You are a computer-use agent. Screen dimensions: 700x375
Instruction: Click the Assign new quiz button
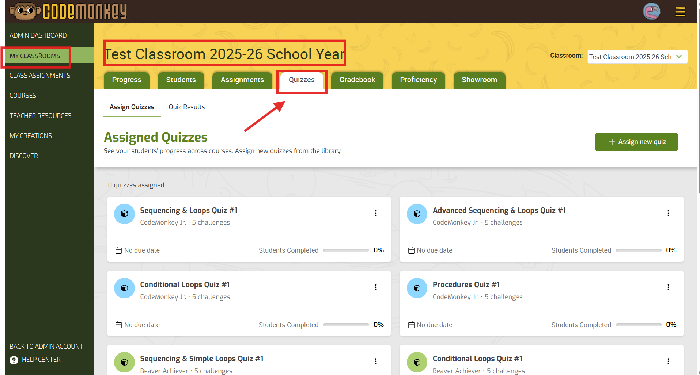636,142
